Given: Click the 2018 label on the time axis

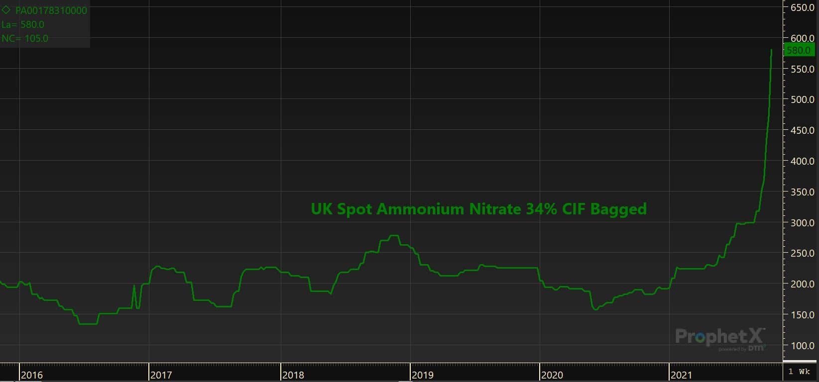Looking at the screenshot, I should (x=293, y=375).
